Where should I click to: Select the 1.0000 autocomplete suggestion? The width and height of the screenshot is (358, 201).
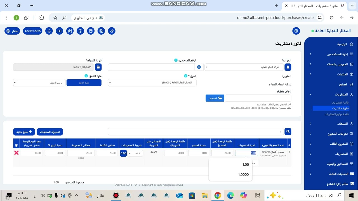[x=230, y=174]
